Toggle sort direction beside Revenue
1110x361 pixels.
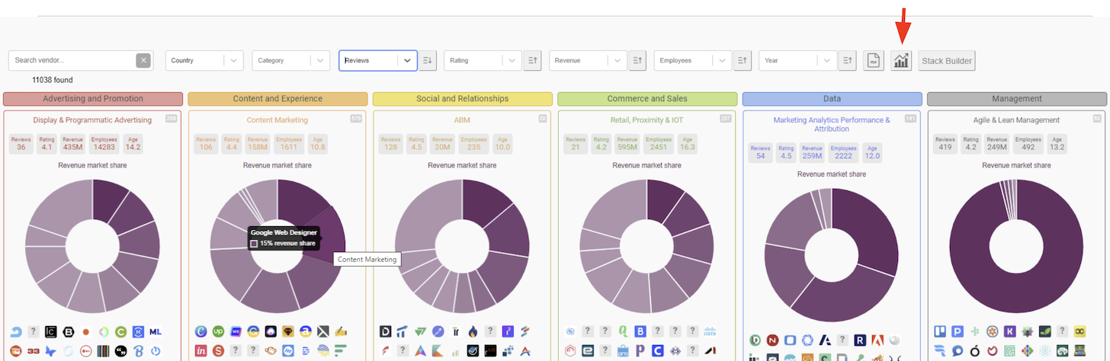[637, 61]
